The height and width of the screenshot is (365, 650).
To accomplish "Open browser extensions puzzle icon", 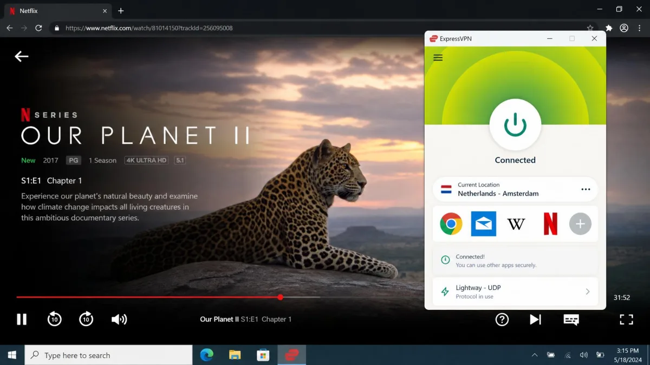I will pyautogui.click(x=609, y=28).
